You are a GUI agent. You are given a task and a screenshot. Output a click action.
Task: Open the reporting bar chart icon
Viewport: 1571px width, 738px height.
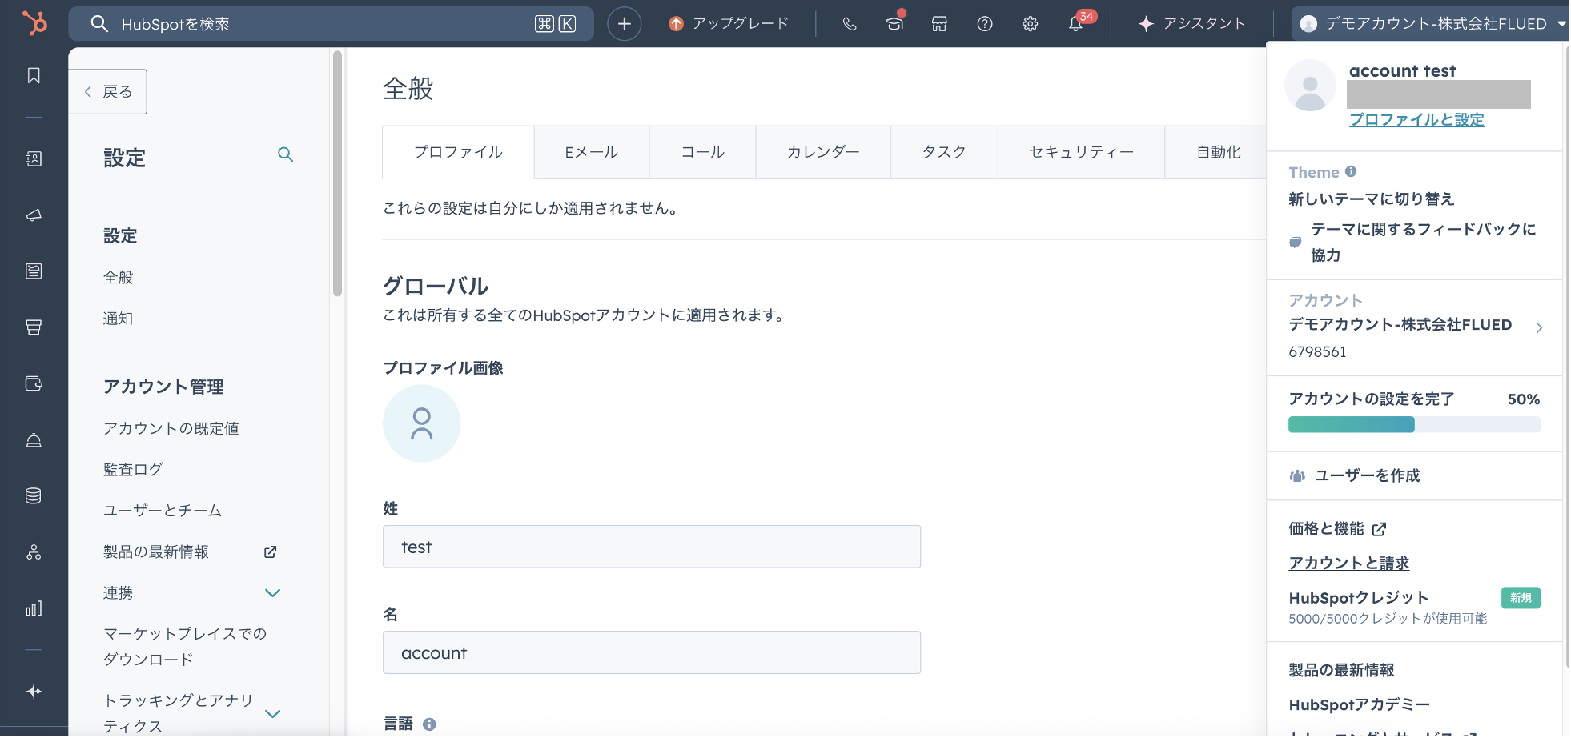34,608
